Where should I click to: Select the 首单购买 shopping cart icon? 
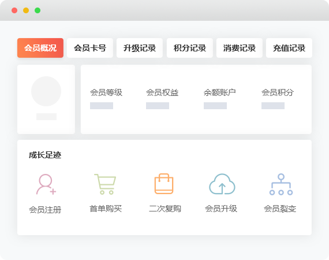(105, 184)
